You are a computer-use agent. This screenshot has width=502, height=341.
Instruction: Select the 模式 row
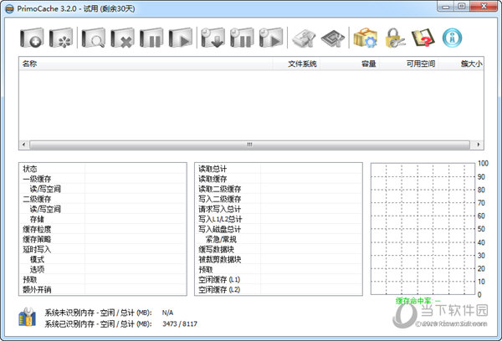(103, 259)
